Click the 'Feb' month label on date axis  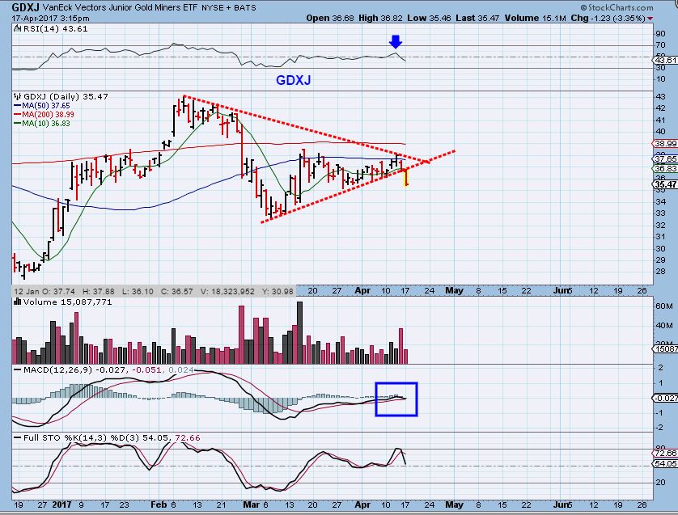[x=159, y=504]
